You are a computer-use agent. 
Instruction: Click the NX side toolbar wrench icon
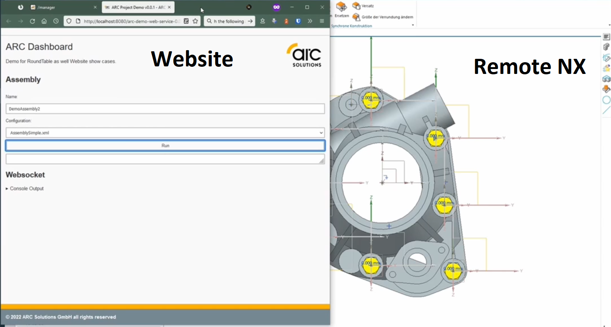pyautogui.click(x=606, y=58)
